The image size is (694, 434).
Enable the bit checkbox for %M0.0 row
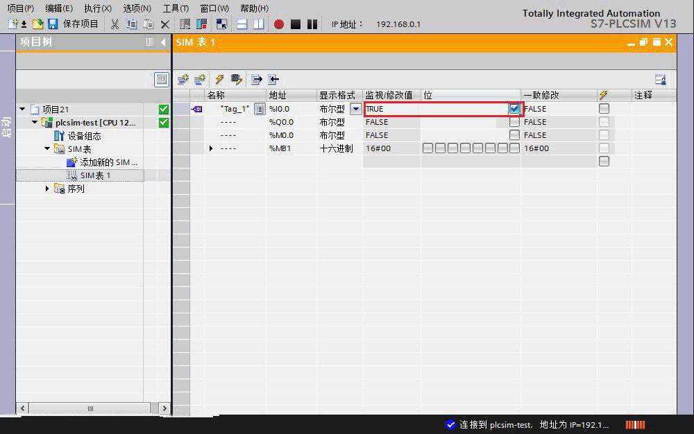tap(514, 135)
